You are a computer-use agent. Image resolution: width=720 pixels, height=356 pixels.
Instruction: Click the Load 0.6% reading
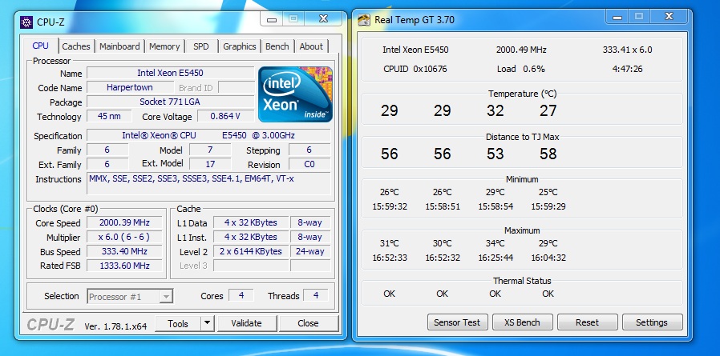pos(520,69)
